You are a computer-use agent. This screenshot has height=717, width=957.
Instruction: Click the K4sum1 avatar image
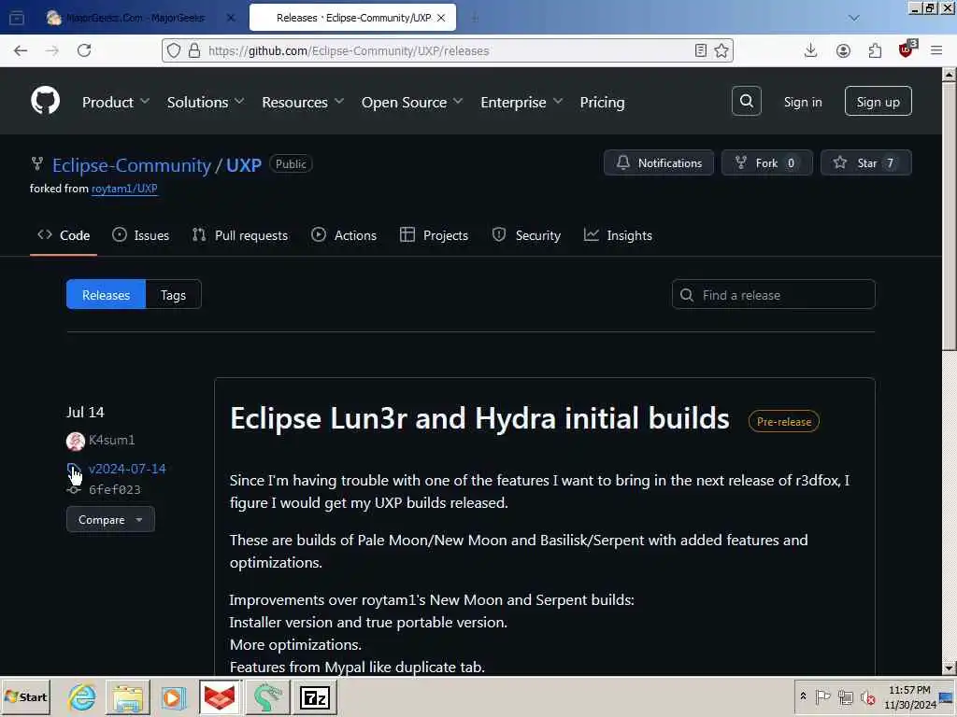click(76, 441)
